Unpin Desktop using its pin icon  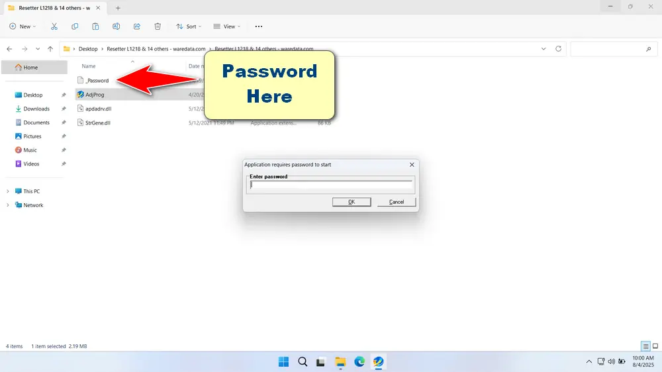(64, 95)
